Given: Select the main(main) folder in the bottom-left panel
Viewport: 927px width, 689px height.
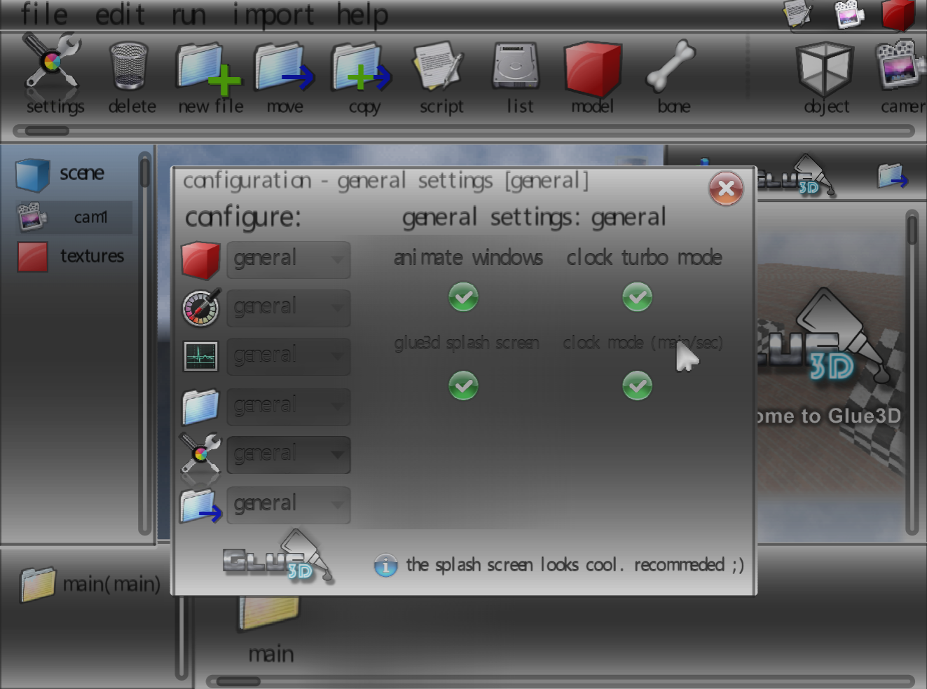Looking at the screenshot, I should pyautogui.click(x=90, y=584).
